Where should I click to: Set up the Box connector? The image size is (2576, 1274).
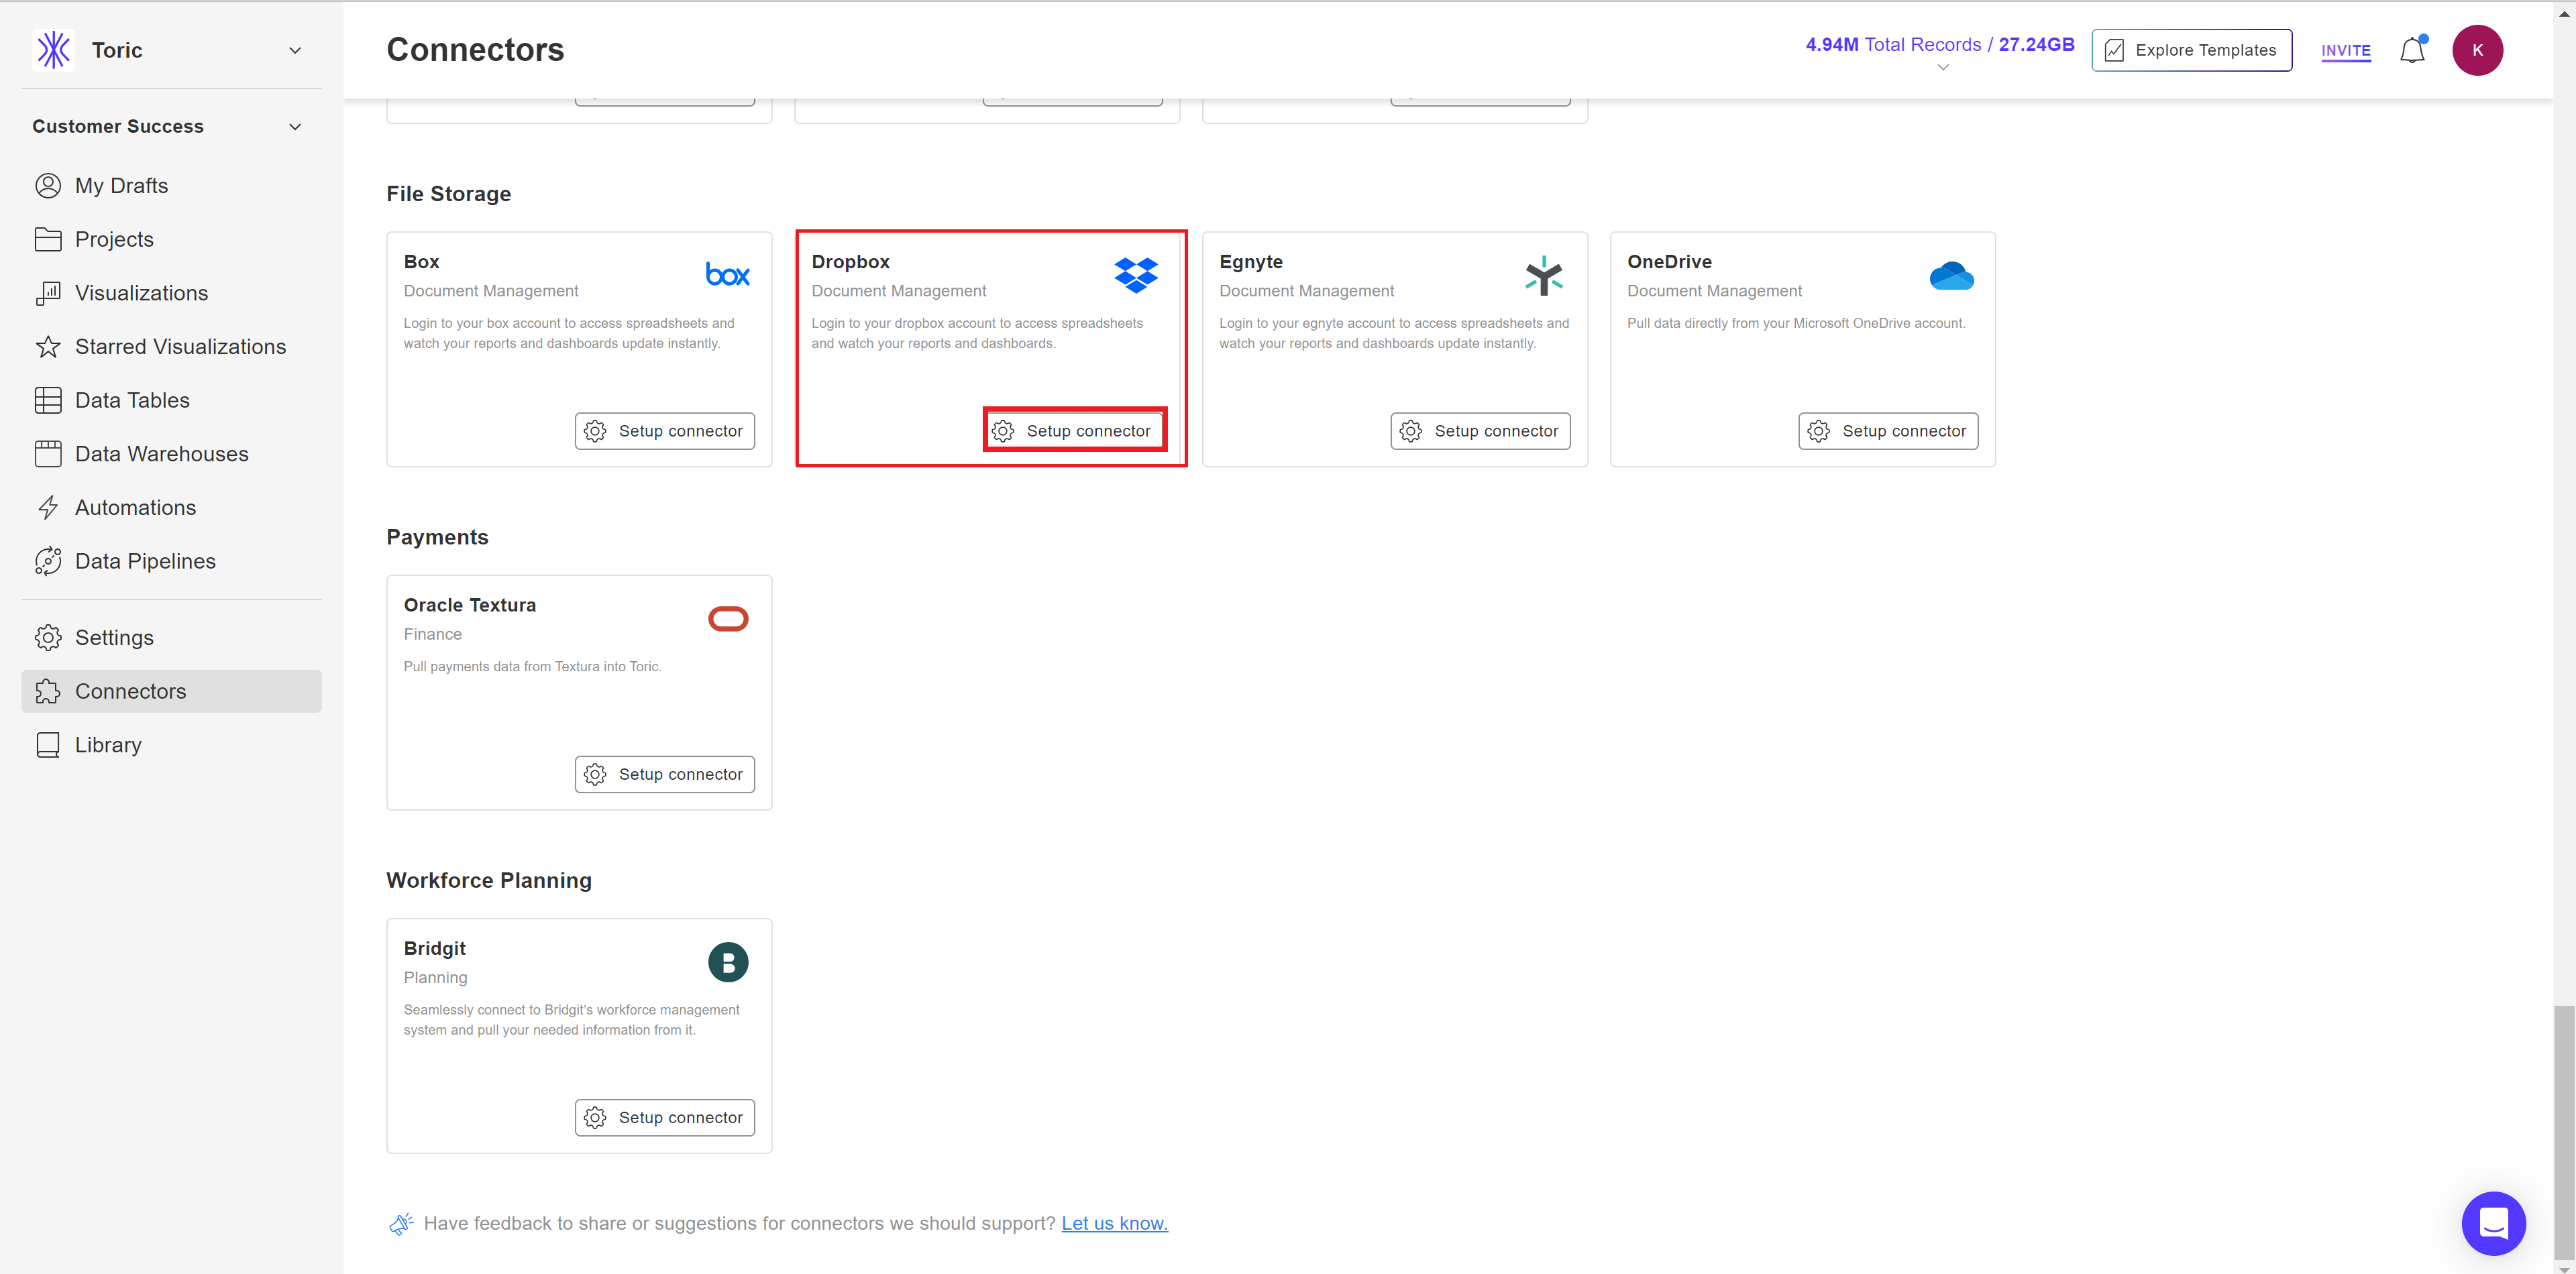(x=665, y=430)
